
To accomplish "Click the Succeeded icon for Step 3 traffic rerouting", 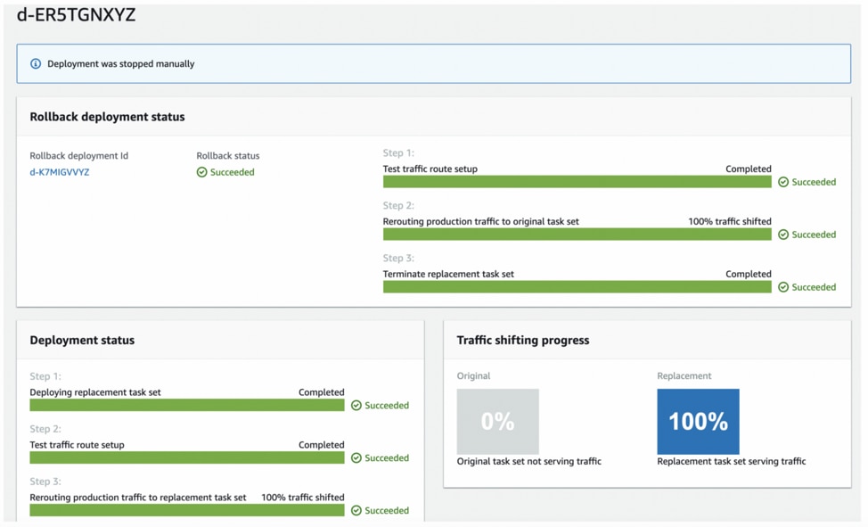I will point(356,510).
